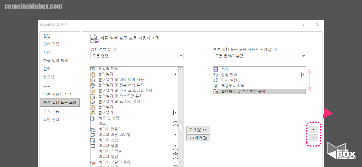Click the command list scrollbar up arrow

click(x=180, y=69)
